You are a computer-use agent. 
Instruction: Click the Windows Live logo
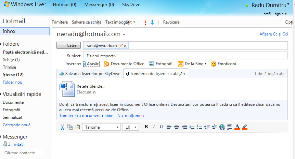coord(25,4)
